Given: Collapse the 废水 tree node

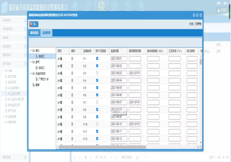Looking at the screenshot, I should 31,50.
